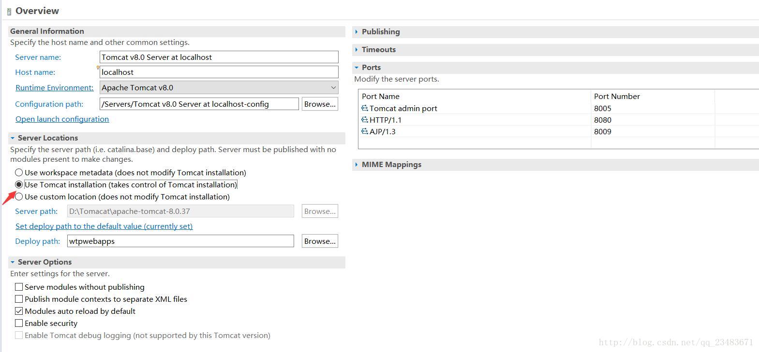759x352 pixels.
Task: Collapse the Server Options section
Action: (x=13, y=262)
